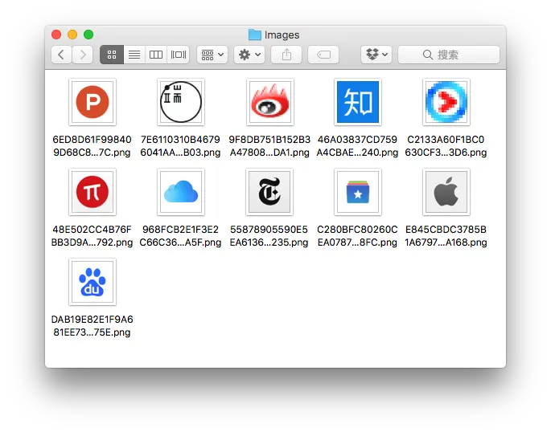551x432 pixels.
Task: Click file name 7E6110310B4679 6041AA...B03.png
Action: click(180, 146)
